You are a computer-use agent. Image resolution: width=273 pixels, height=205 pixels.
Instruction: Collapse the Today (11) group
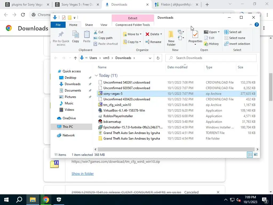click(x=96, y=76)
